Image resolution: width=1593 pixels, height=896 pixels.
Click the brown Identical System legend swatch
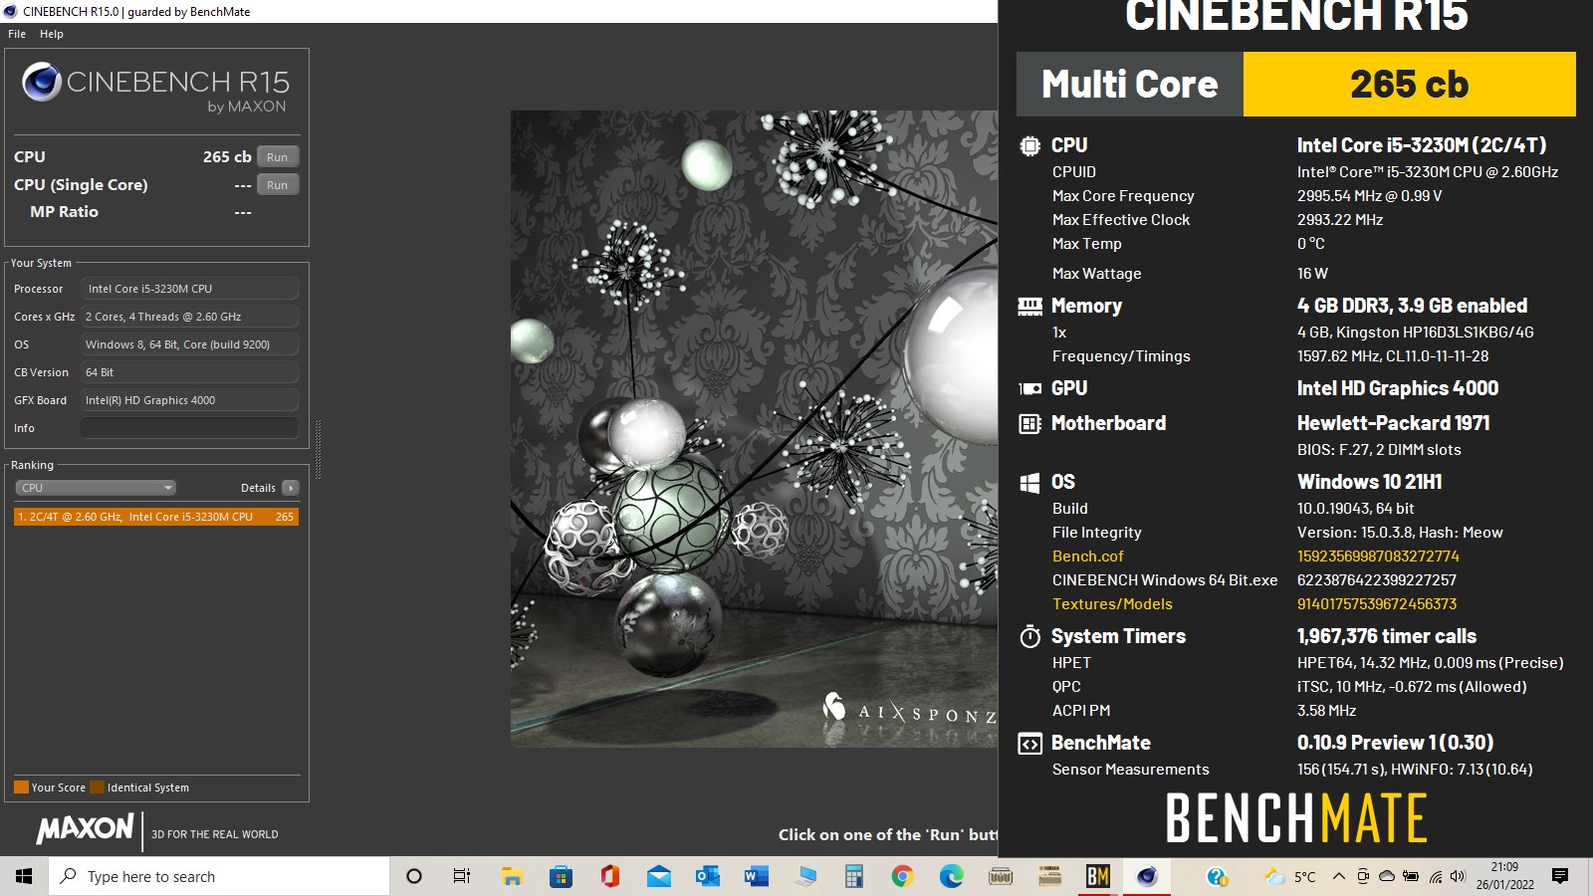pyautogui.click(x=97, y=787)
